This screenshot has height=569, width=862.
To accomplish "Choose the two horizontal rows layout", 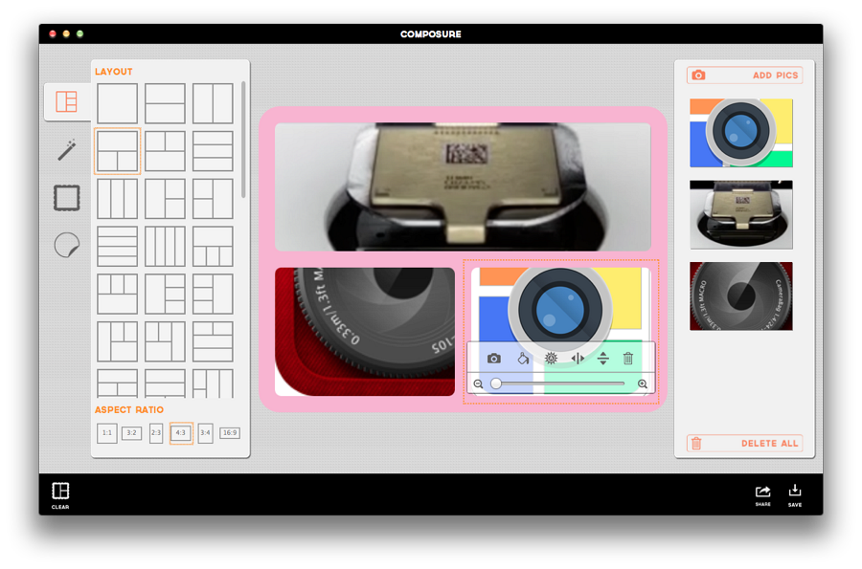I will (x=165, y=103).
